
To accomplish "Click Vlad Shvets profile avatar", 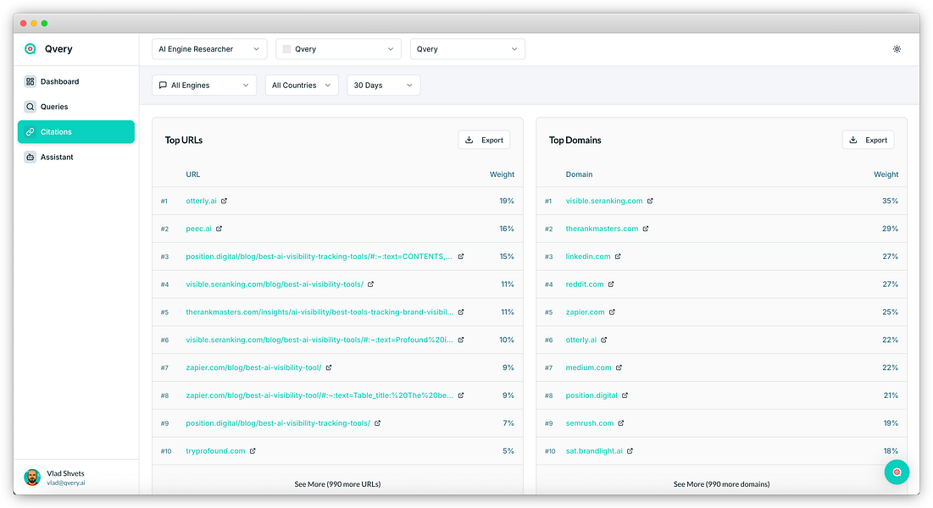I will 32,477.
